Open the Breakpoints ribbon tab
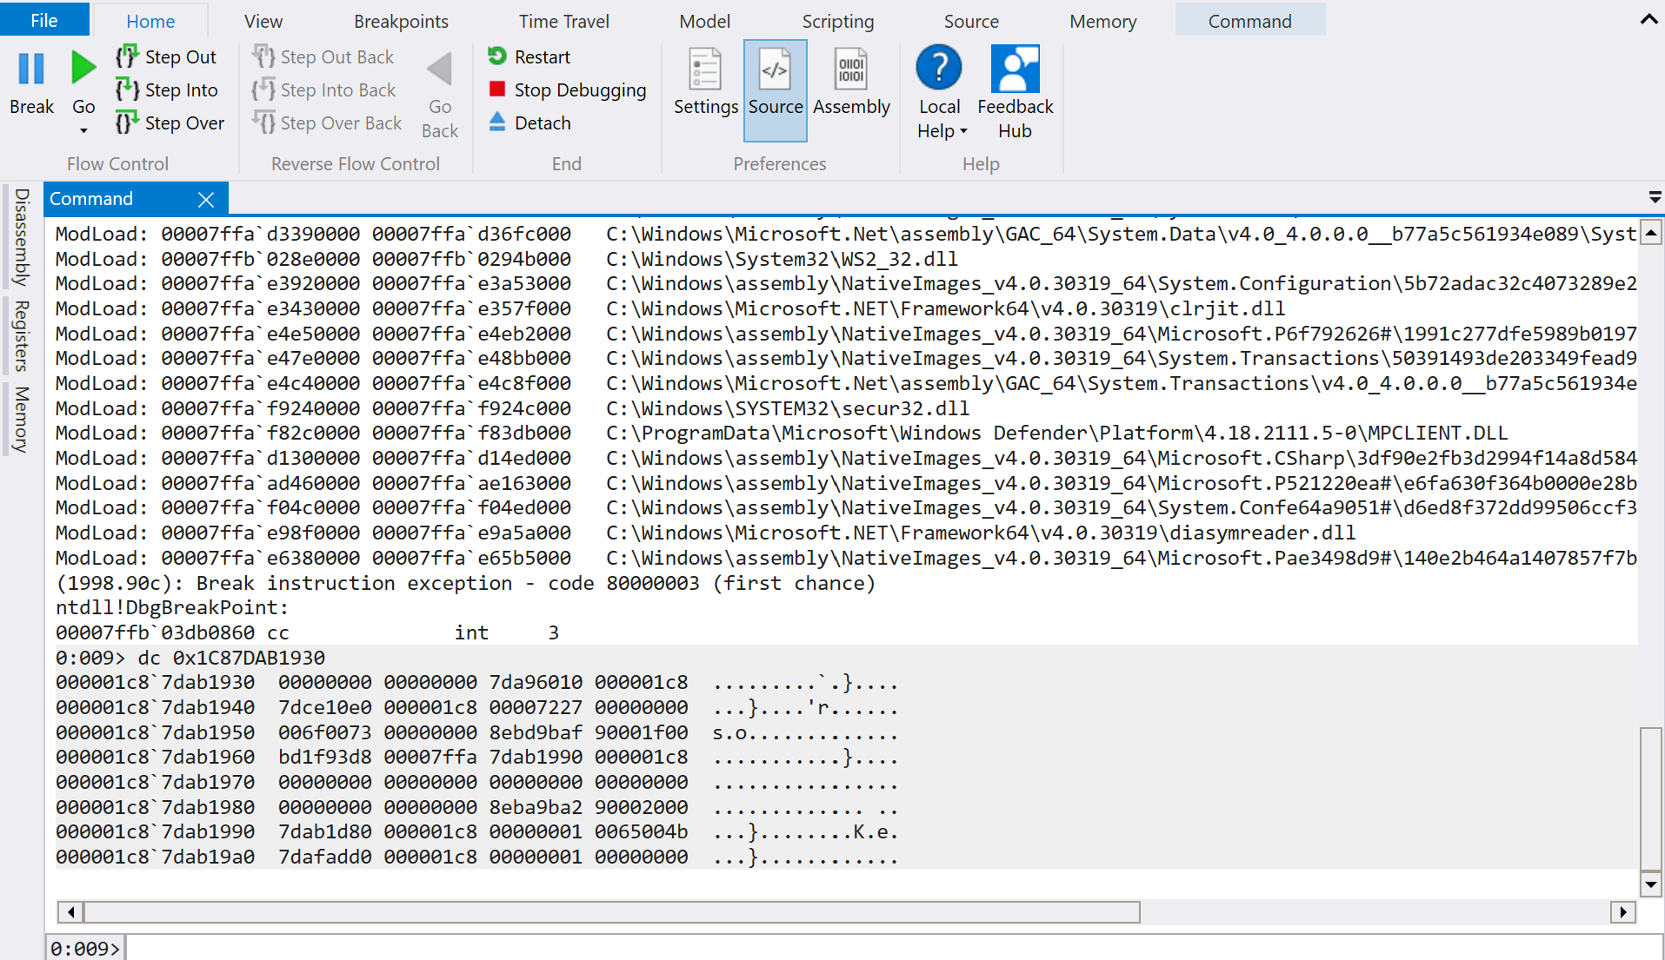The width and height of the screenshot is (1665, 960). tap(401, 21)
